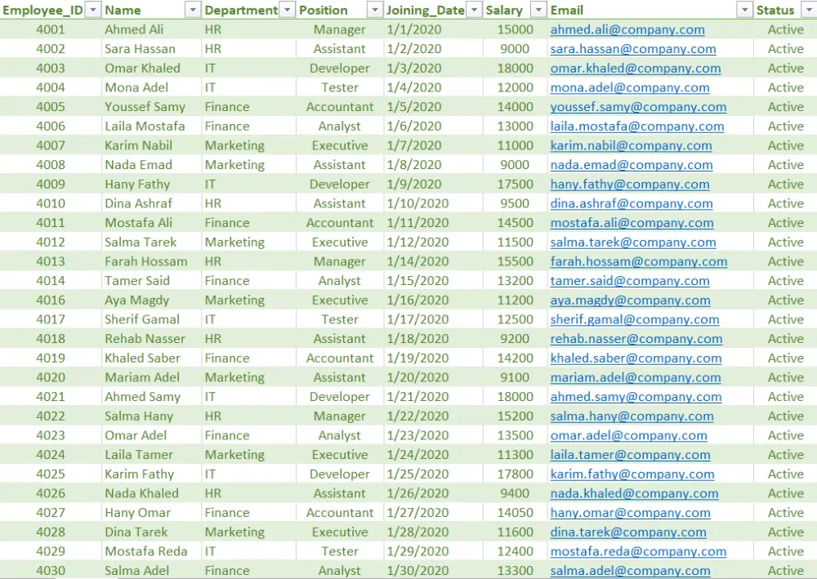Select the joining date of Rehab Nasser
This screenshot has height=579, width=817.
click(x=417, y=338)
